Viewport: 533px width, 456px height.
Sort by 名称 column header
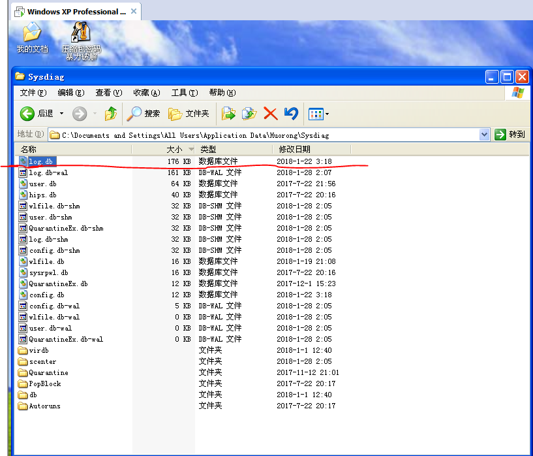tap(73, 149)
